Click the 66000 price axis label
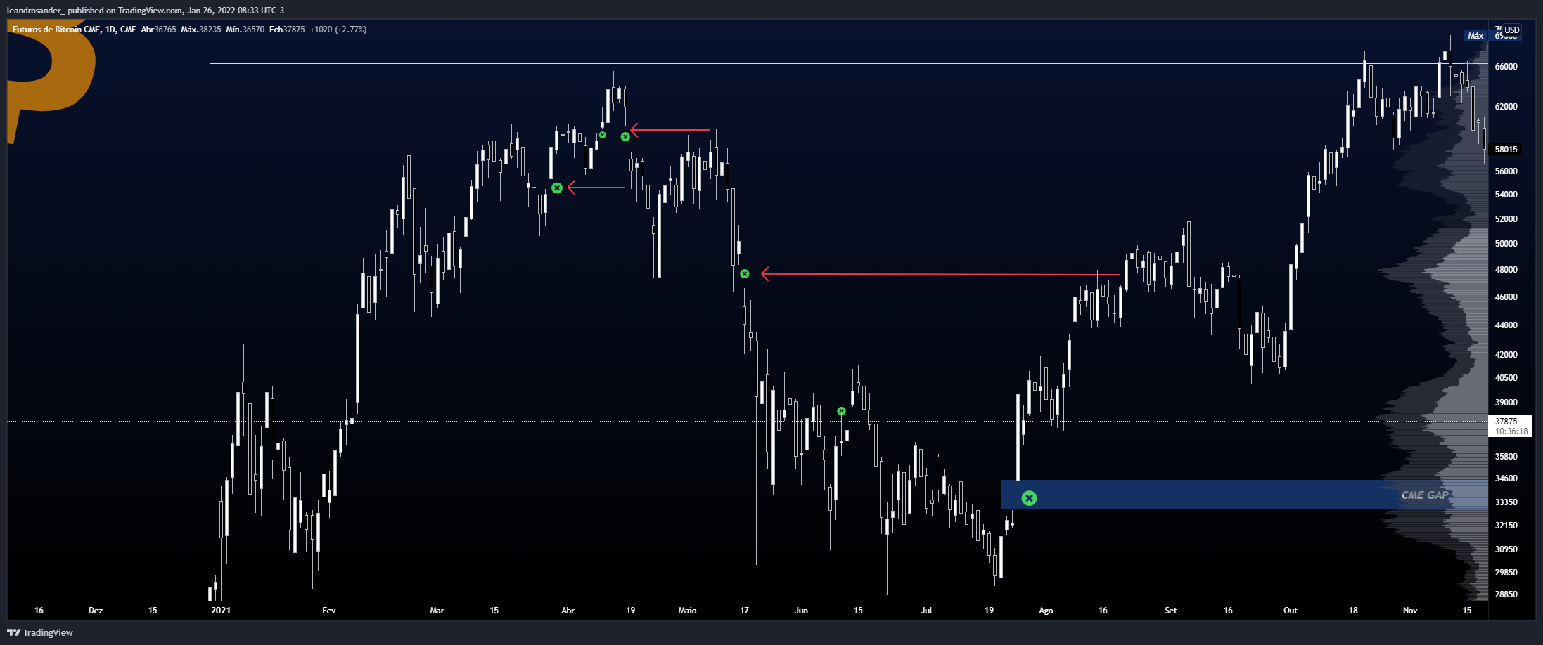1543x645 pixels. (x=1506, y=67)
